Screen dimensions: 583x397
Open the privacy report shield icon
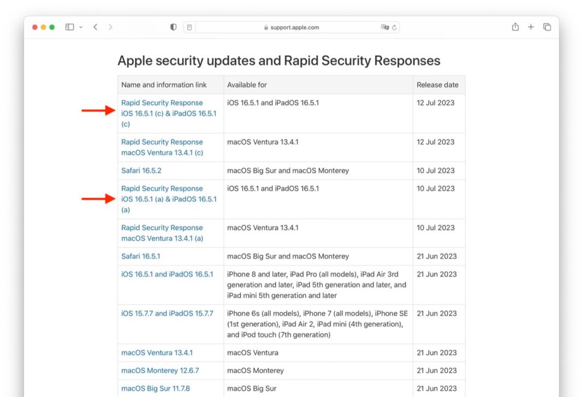pyautogui.click(x=173, y=27)
